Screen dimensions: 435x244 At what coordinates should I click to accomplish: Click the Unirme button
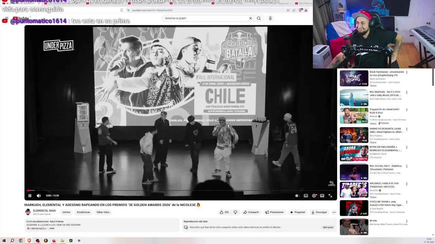point(66,212)
